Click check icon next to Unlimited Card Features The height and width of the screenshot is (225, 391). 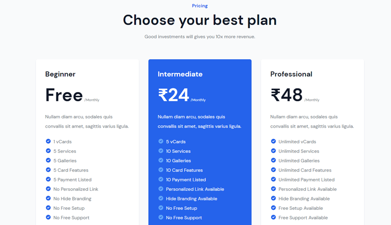pos(273,170)
